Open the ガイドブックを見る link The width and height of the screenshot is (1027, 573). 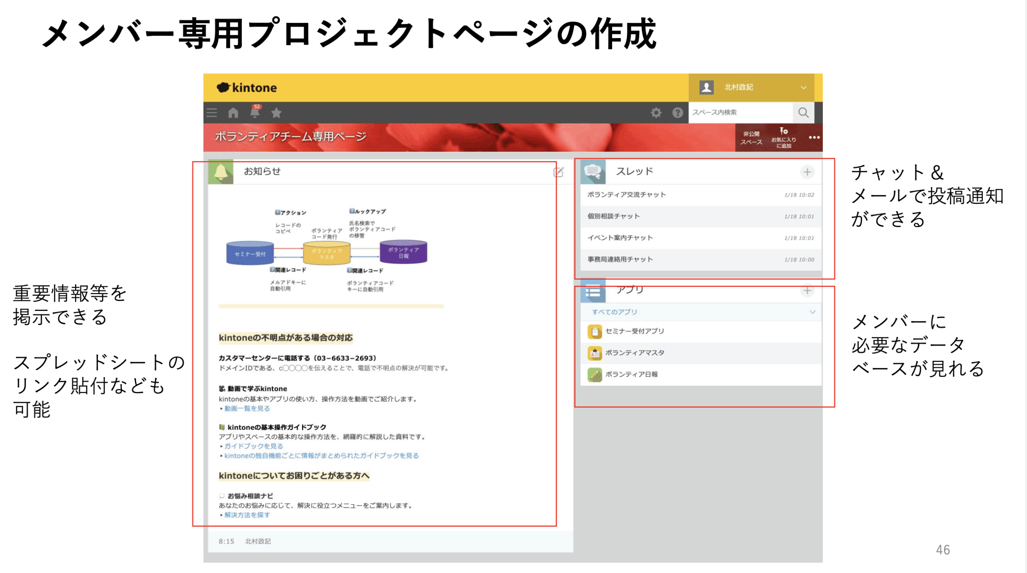pos(254,446)
